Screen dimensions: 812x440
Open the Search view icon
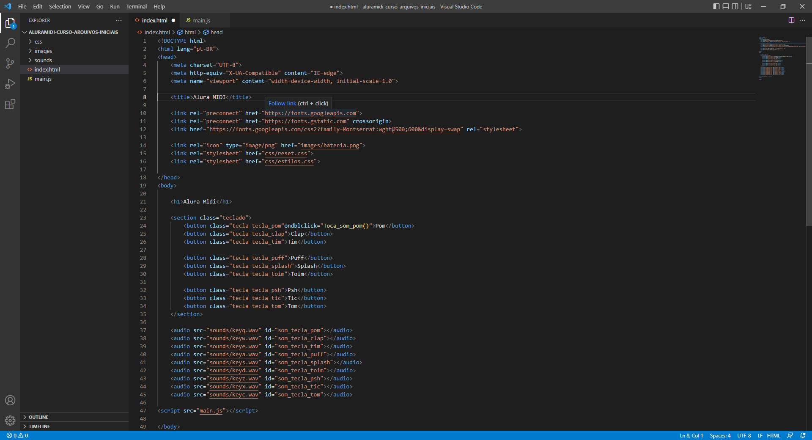[x=10, y=43]
